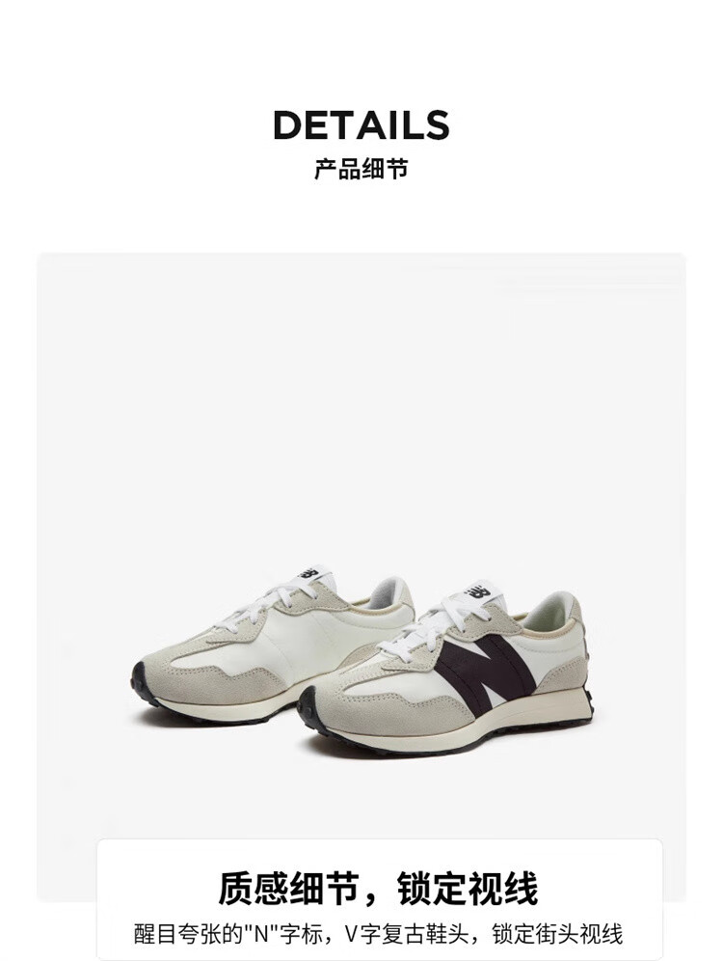
Task: Click the 质感细节，锁定视线 headline
Action: (378, 889)
